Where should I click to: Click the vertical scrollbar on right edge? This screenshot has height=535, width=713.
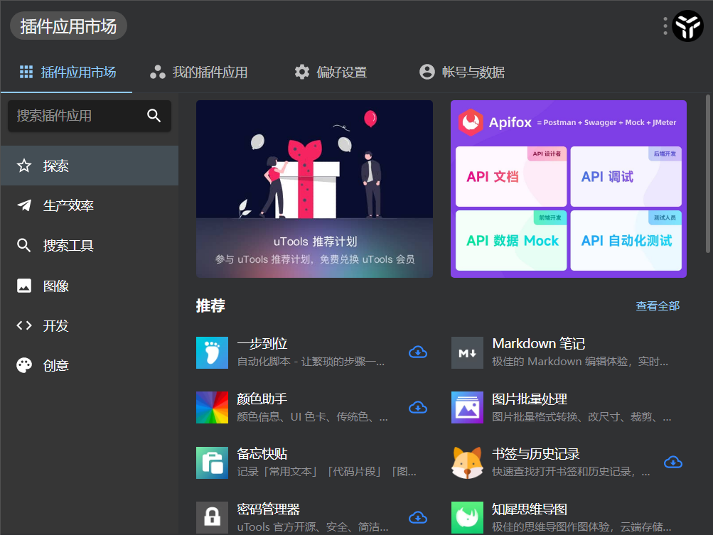[x=707, y=173]
